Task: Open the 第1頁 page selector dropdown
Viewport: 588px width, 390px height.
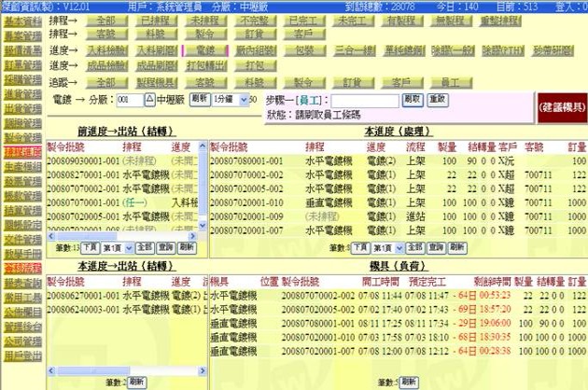Action: coord(117,248)
